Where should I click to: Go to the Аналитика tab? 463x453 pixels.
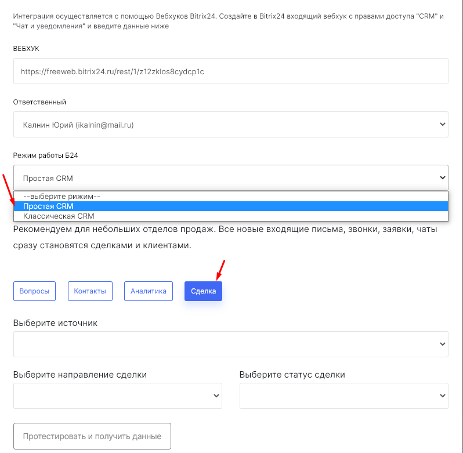click(149, 291)
